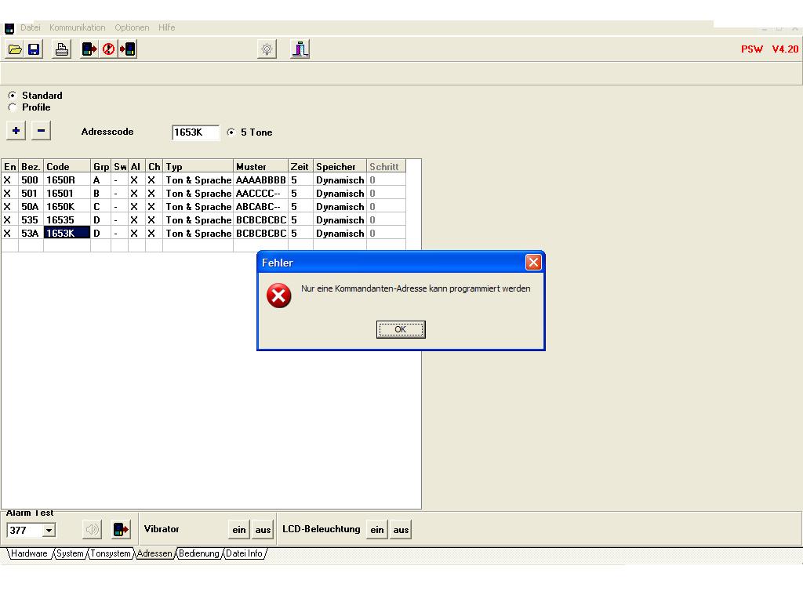Select the 5 Tone radio option
The image size is (803, 602).
tap(231, 132)
